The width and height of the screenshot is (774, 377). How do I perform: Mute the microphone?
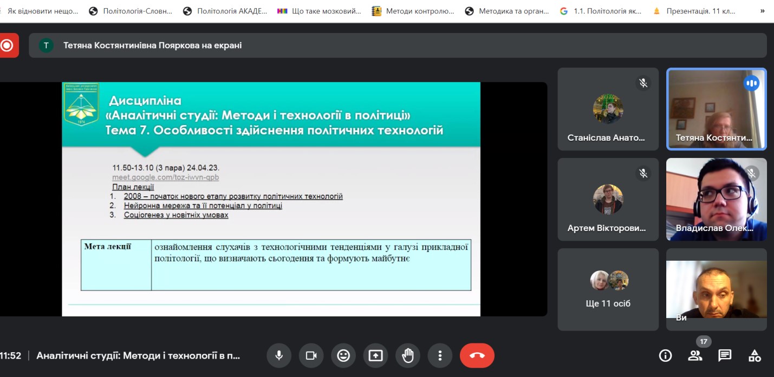coord(279,355)
